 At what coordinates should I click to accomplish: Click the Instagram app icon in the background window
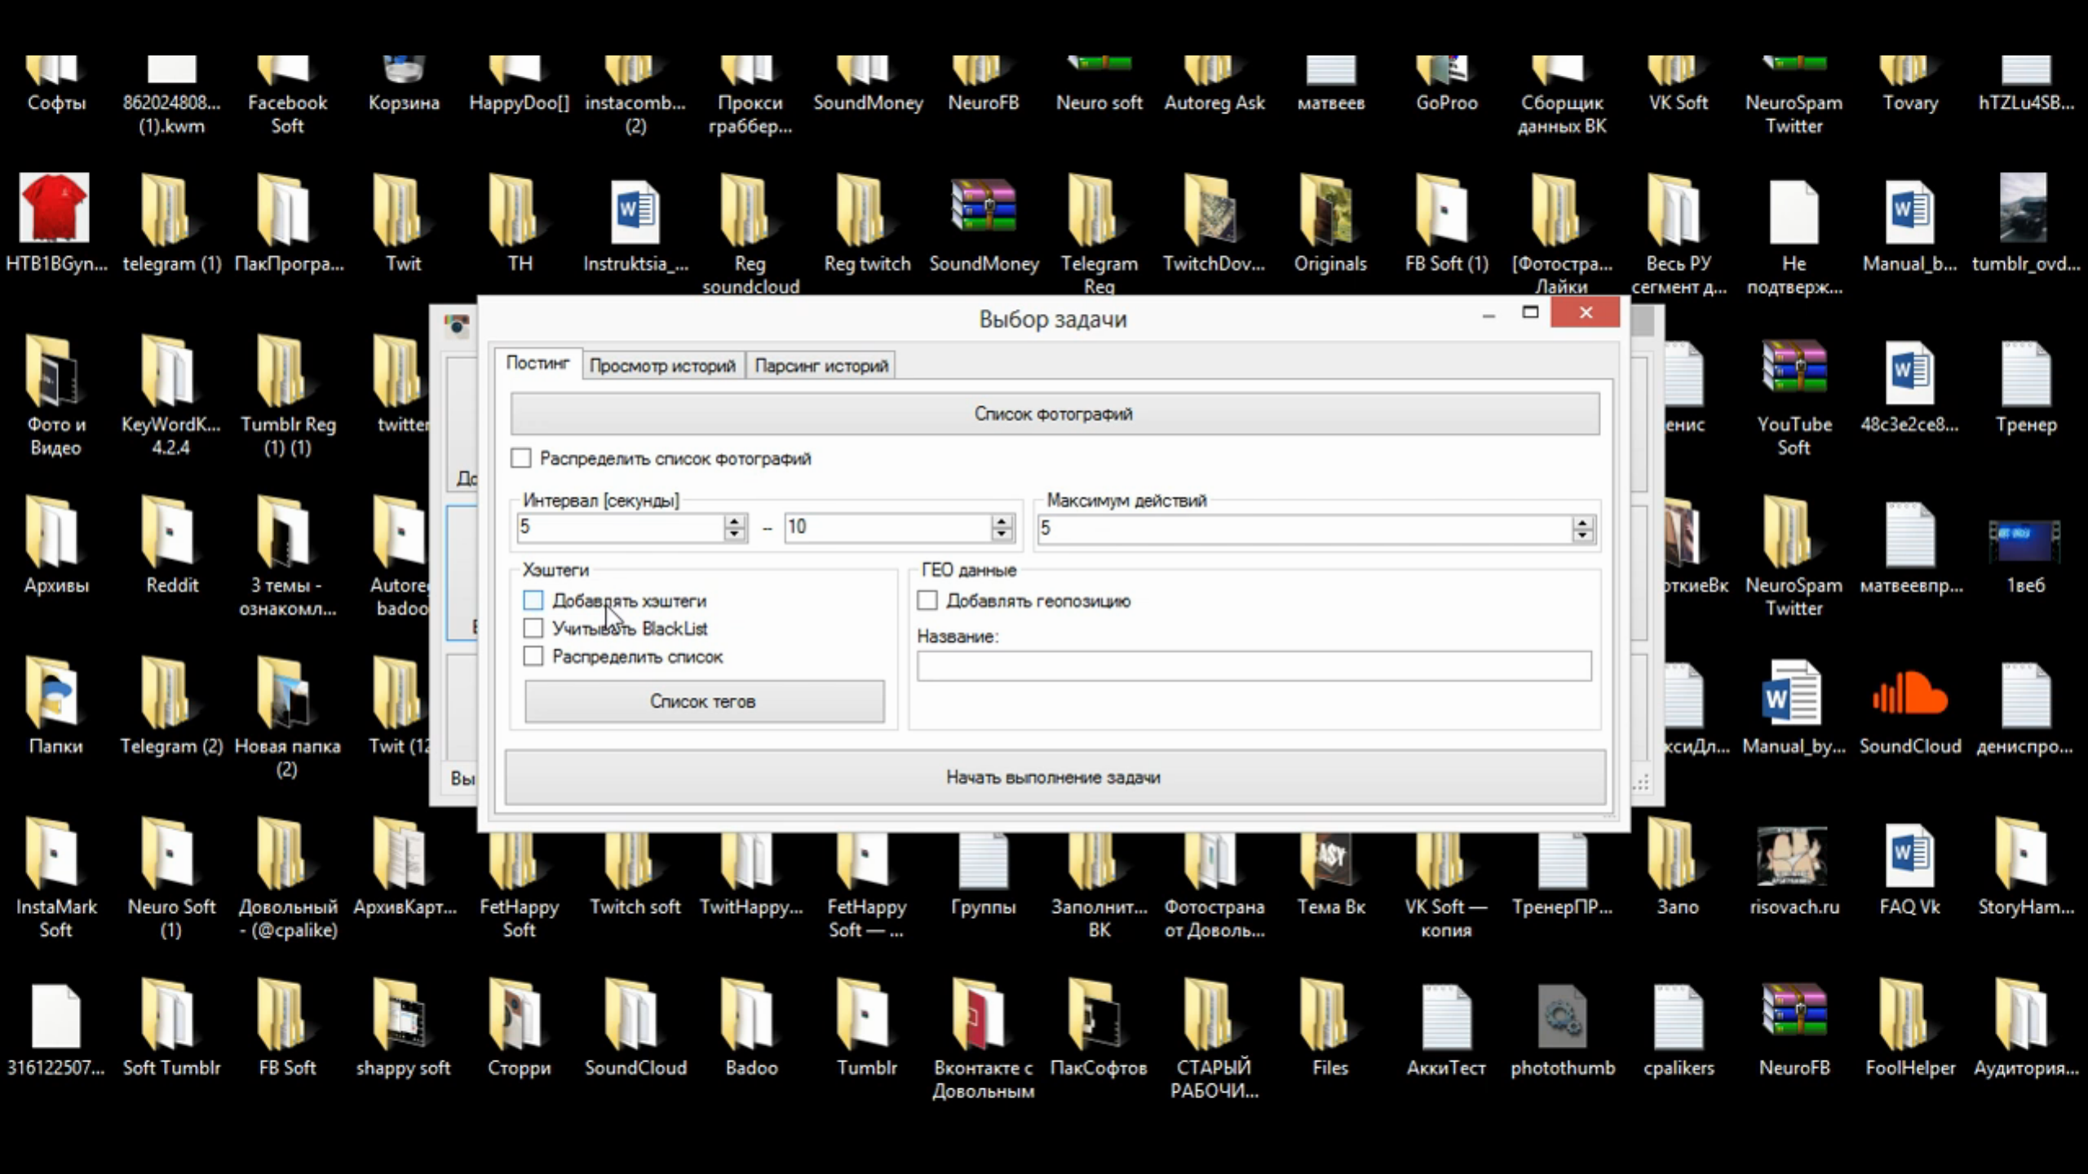(457, 325)
